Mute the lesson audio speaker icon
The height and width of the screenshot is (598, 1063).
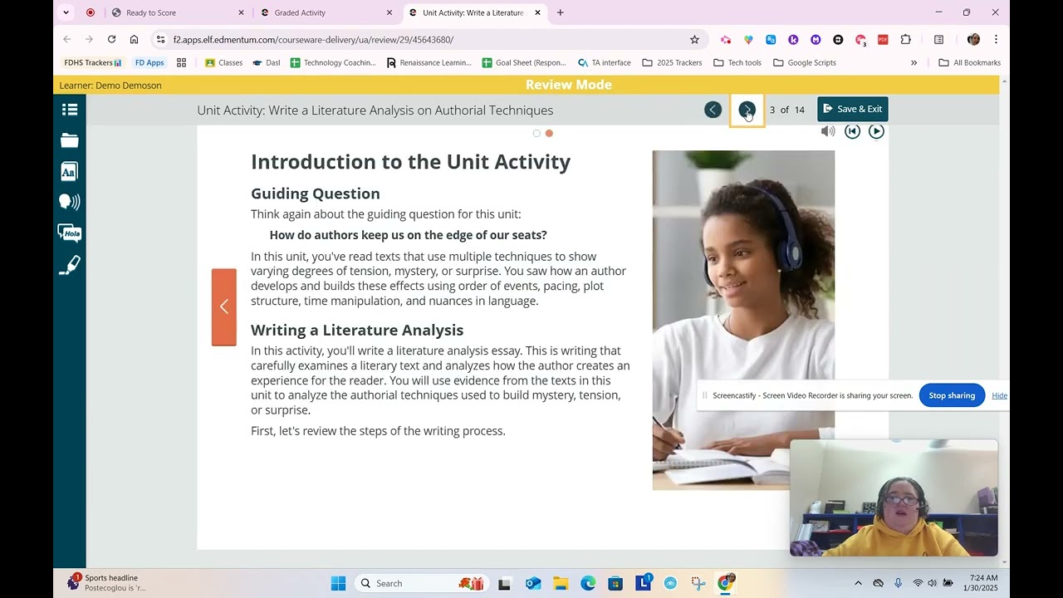(827, 131)
